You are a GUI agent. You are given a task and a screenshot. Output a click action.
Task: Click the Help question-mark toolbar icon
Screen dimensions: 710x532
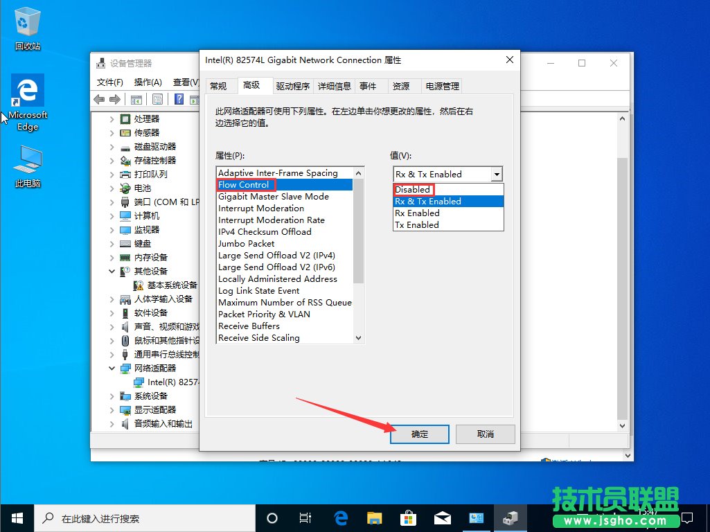coord(180,99)
